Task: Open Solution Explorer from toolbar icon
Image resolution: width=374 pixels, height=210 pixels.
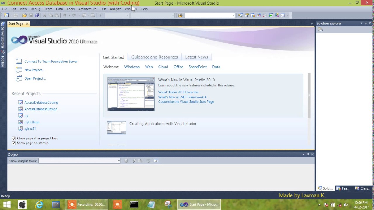Action: 240,15
